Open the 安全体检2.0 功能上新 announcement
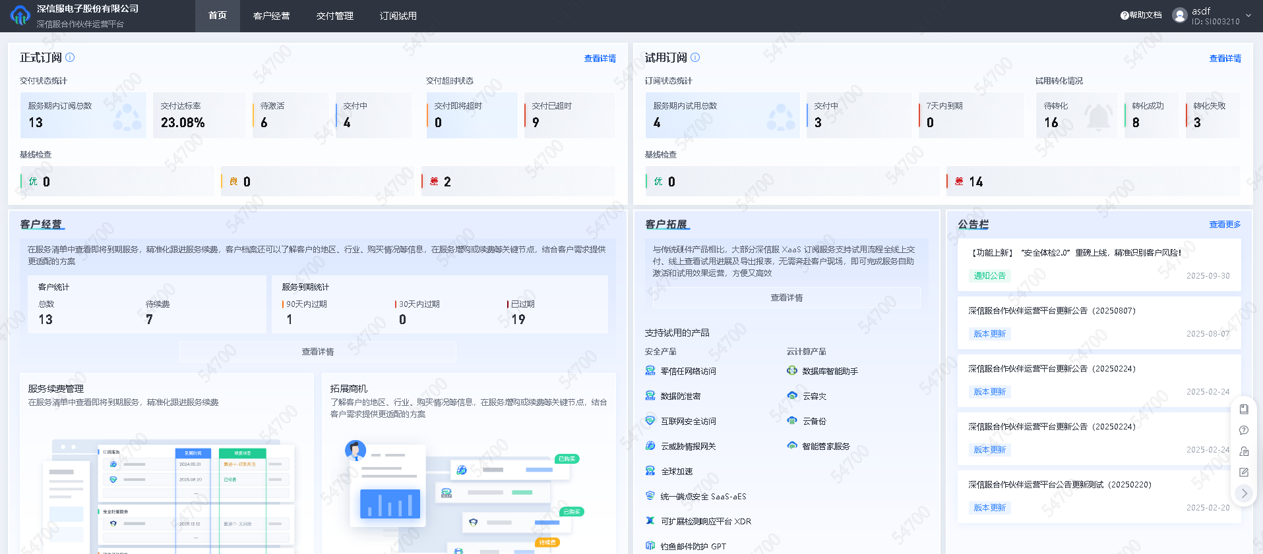This screenshot has height=554, width=1263. click(1076, 253)
